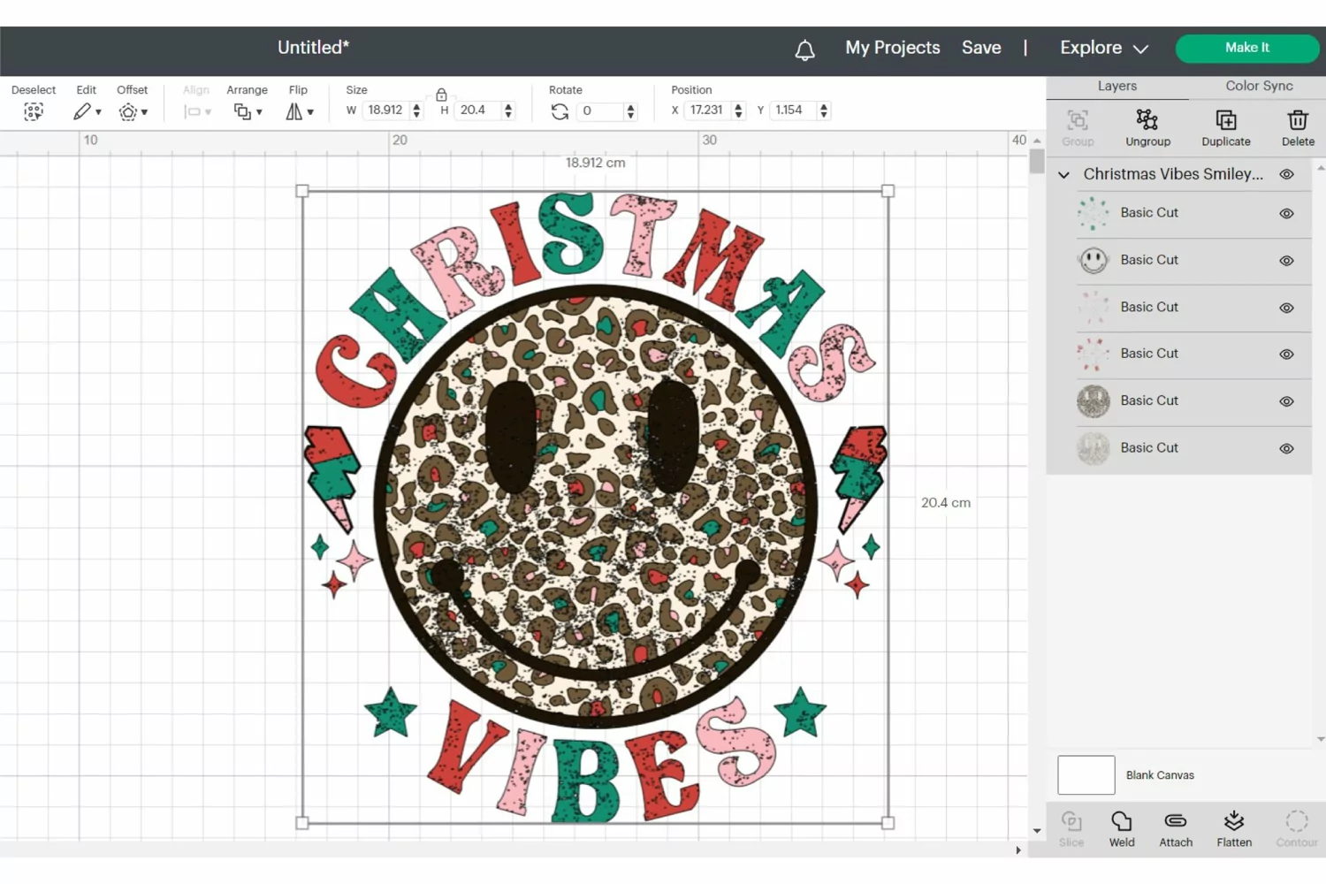The height and width of the screenshot is (884, 1326).
Task: Hide the smiley face Basic Cut layer
Action: point(1287,261)
